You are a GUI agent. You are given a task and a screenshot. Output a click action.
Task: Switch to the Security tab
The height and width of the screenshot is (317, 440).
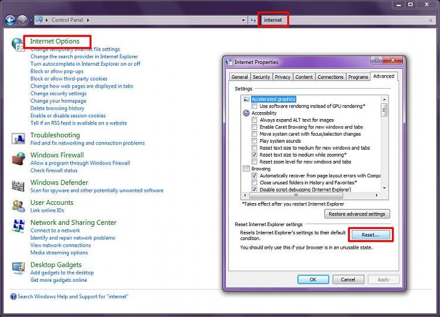tap(261, 77)
